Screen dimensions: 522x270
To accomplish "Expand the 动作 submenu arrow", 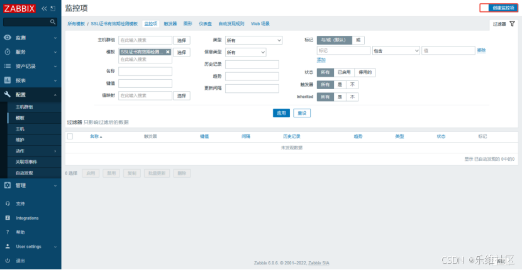I will (x=55, y=151).
